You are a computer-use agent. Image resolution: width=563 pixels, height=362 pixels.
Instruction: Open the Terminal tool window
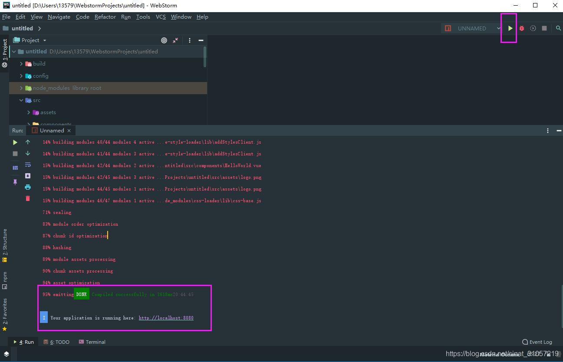point(92,342)
